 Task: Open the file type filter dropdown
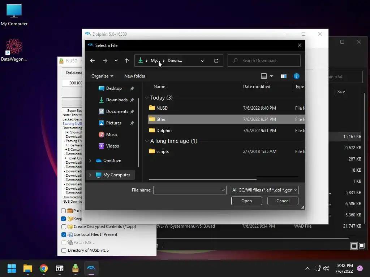tap(264, 190)
